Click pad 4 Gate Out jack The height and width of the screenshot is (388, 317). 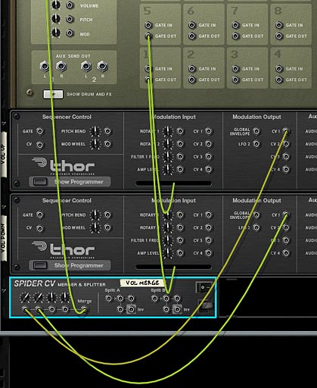pyautogui.click(x=278, y=80)
